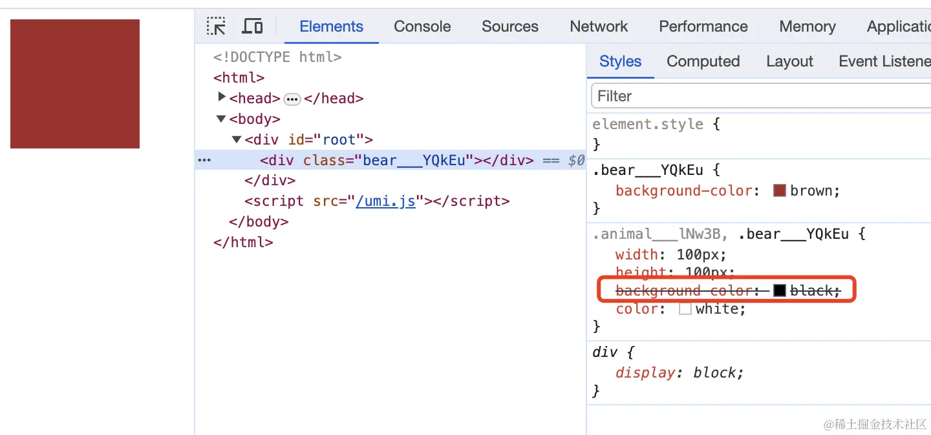Select the Styles sub-tab
The image size is (931, 435).
pyautogui.click(x=621, y=61)
